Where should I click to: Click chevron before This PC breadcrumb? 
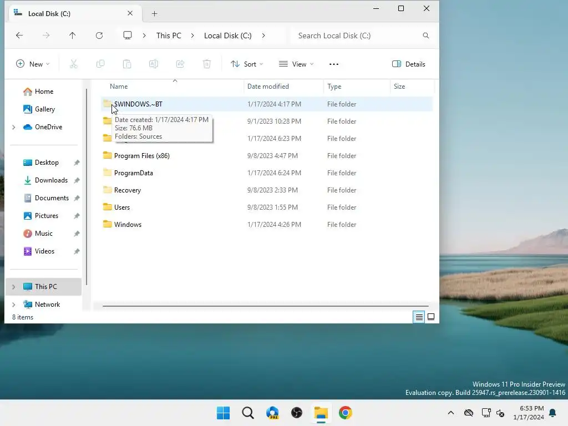(x=144, y=35)
